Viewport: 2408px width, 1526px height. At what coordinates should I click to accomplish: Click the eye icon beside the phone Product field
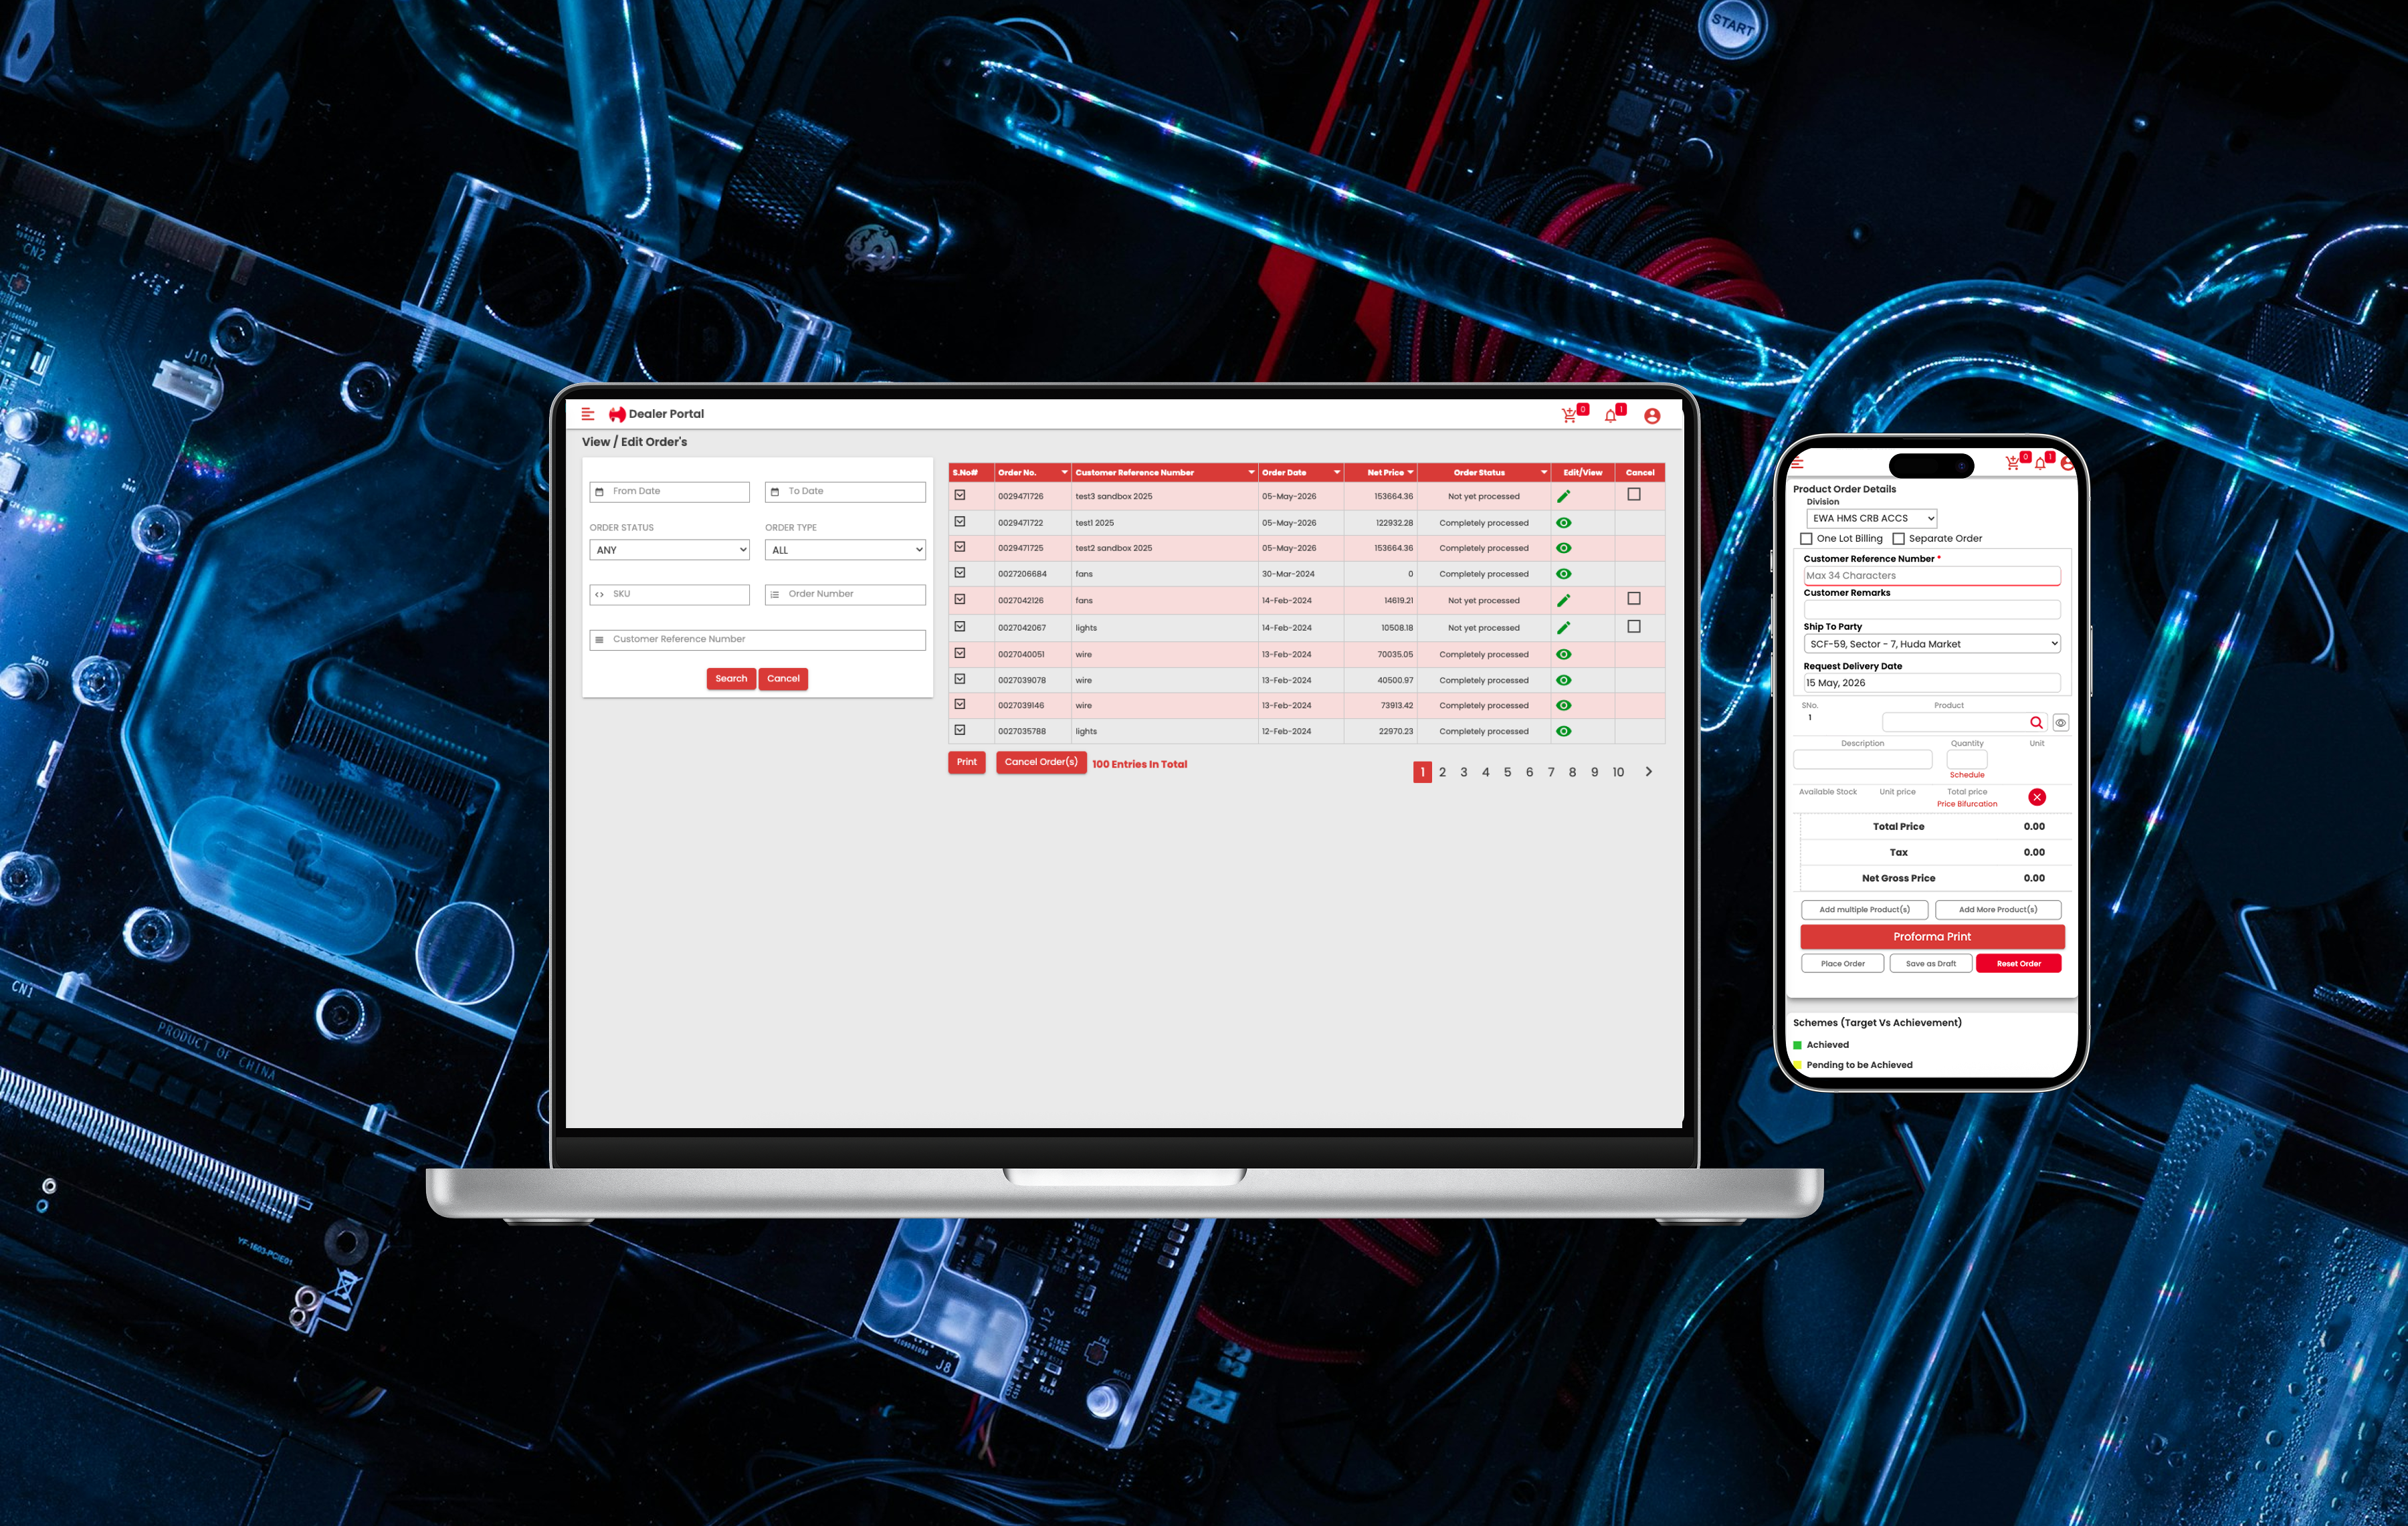(2060, 722)
